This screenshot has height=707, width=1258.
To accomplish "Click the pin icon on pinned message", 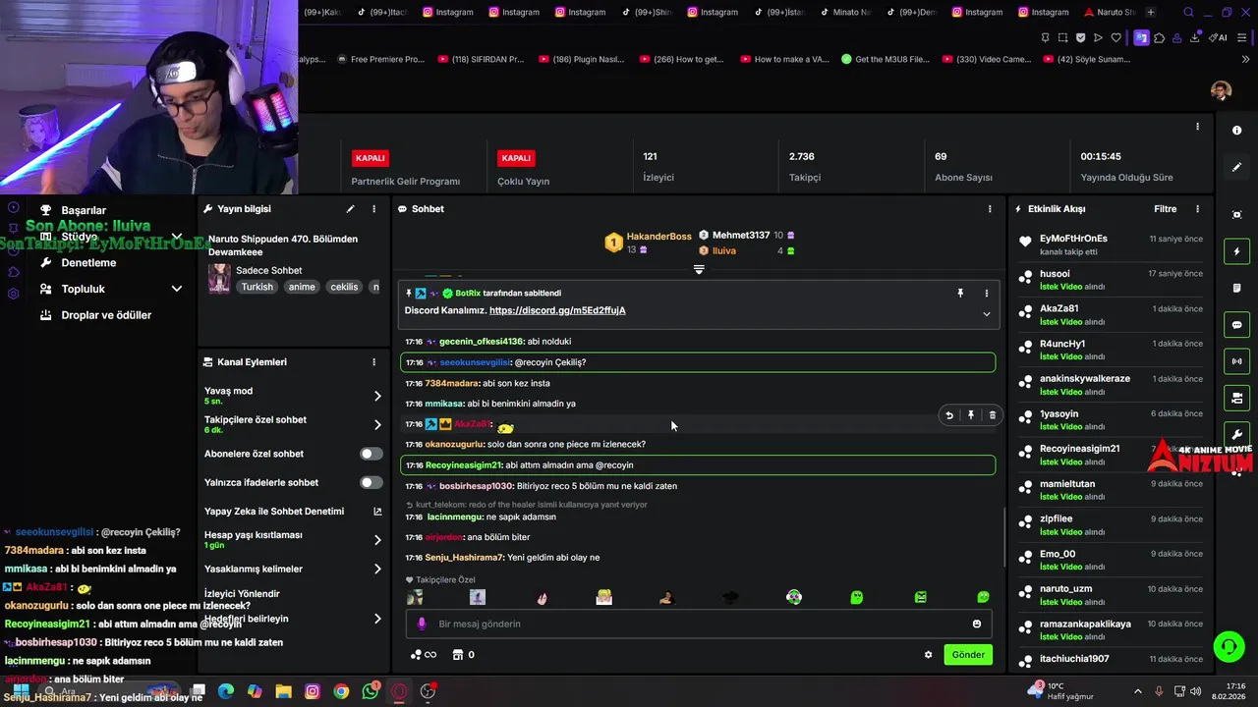I will (960, 293).
